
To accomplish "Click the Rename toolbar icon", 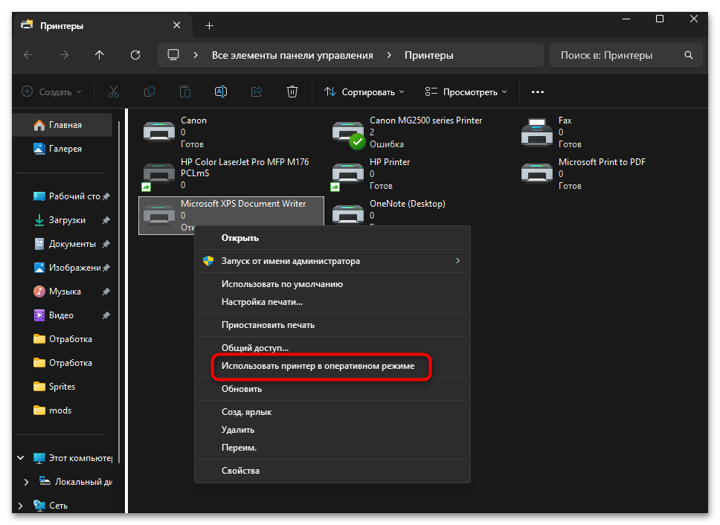I will click(x=221, y=91).
